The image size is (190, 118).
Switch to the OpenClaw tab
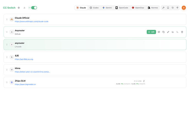138,8
